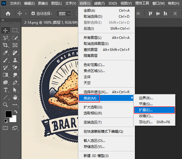Reset default foreground and background colors

point(6,121)
